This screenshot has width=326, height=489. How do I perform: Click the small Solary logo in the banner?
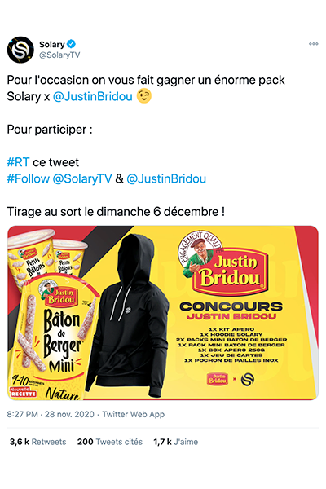coord(248,379)
